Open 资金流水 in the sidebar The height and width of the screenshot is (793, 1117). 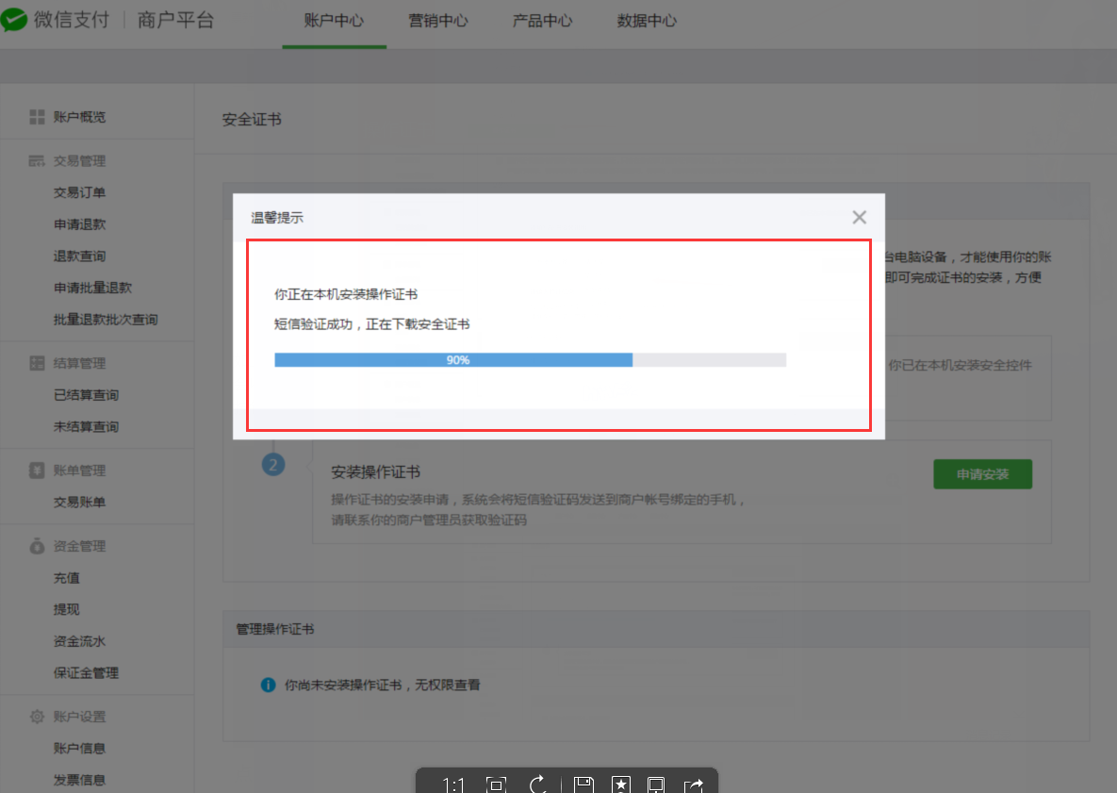79,641
